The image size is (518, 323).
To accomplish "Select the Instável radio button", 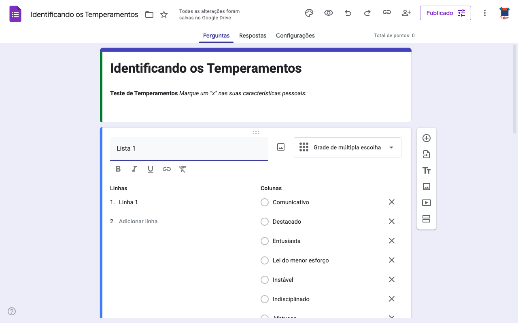I will click(x=265, y=280).
